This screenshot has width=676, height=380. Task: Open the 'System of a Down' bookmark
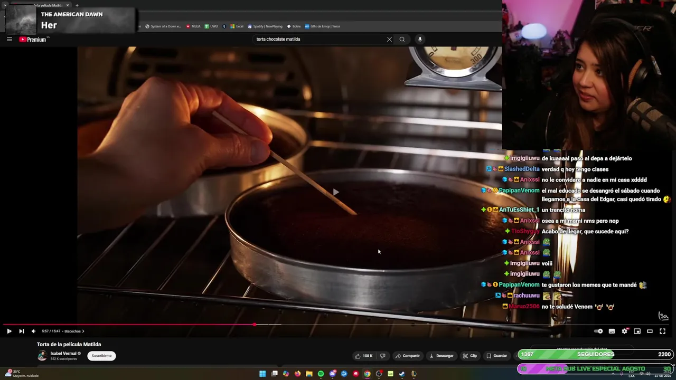point(163,26)
